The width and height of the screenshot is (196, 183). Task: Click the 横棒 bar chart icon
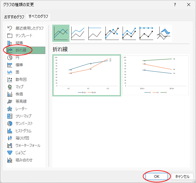pyautogui.click(x=10, y=65)
